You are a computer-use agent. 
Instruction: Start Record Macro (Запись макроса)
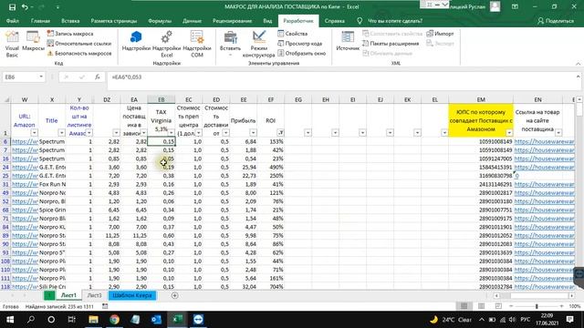pyautogui.click(x=70, y=34)
